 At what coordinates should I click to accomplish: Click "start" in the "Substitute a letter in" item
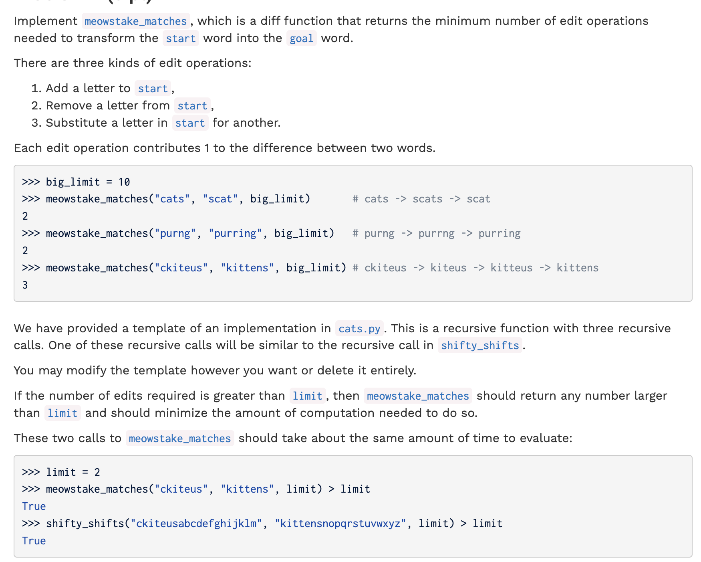pyautogui.click(x=190, y=123)
